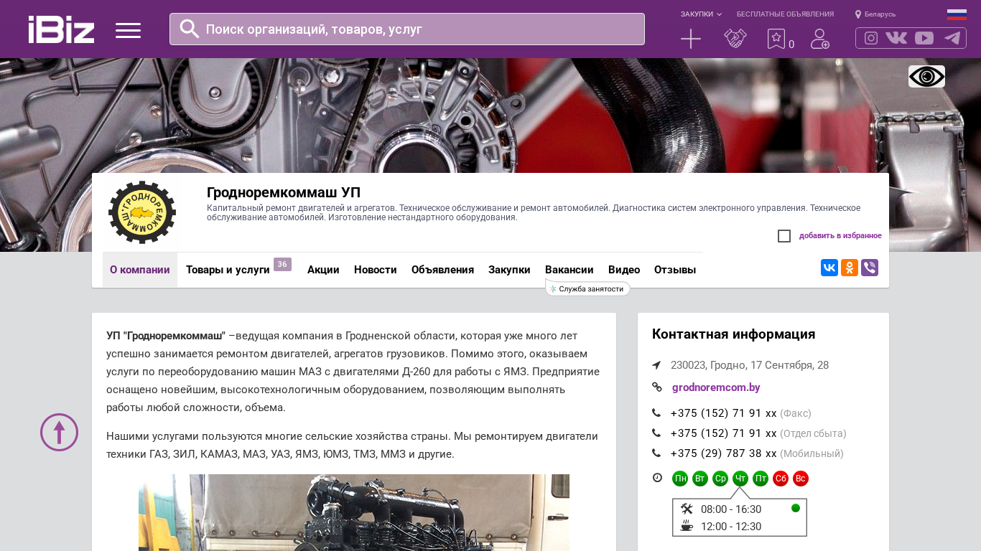
Task: Switch language via the Russian flag
Action: pos(957,14)
